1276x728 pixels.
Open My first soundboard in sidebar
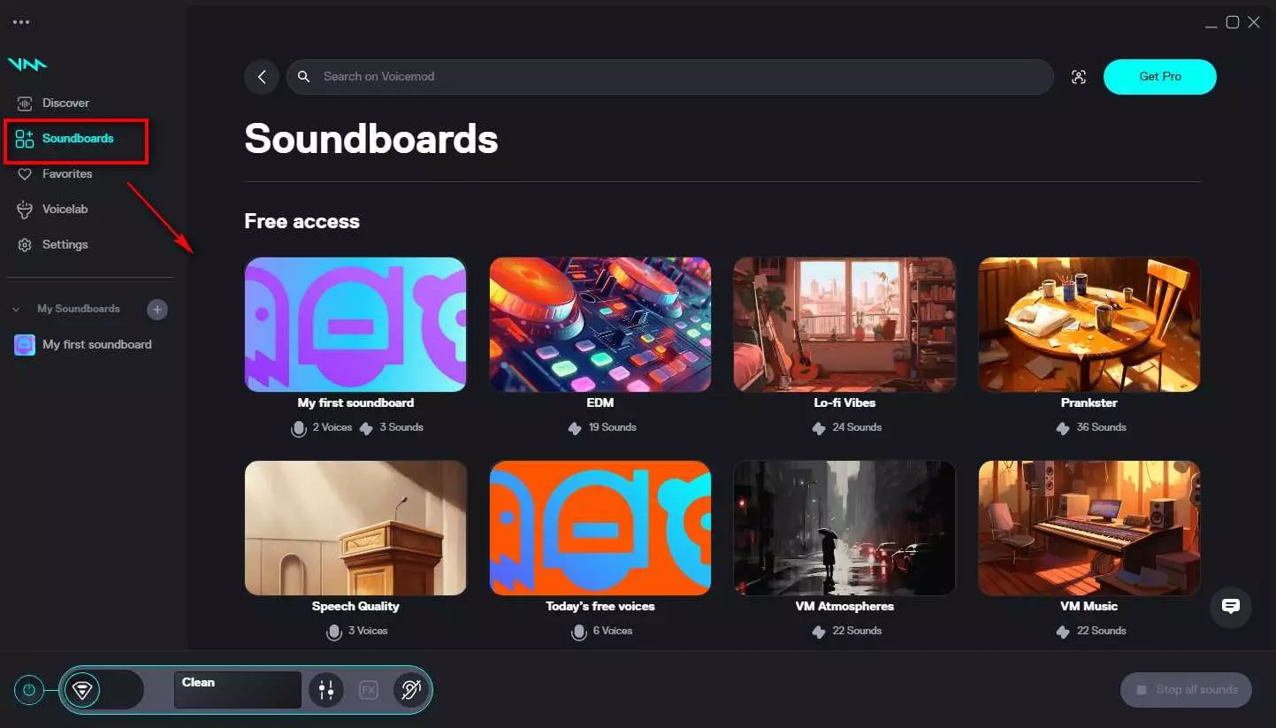pyautogui.click(x=84, y=344)
